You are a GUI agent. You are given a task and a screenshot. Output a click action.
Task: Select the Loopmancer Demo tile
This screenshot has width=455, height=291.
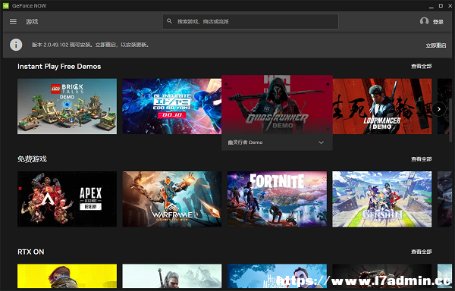(x=382, y=106)
